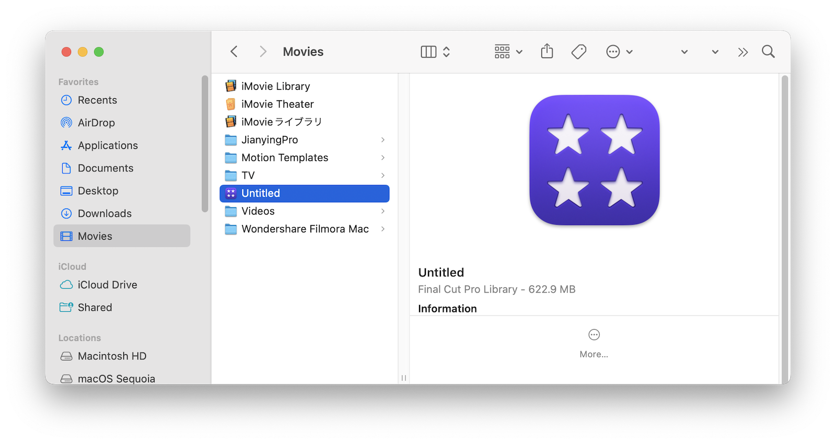Open Downloads in the sidebar
The width and height of the screenshot is (836, 444).
[x=122, y=214]
